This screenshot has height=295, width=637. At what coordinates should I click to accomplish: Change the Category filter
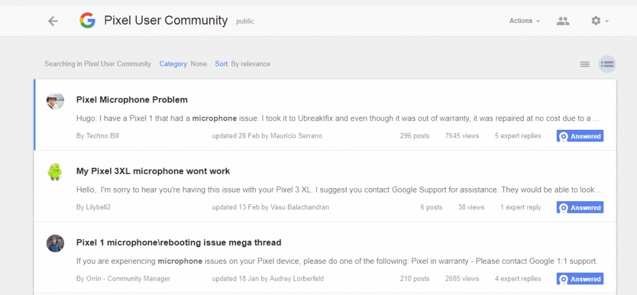183,64
